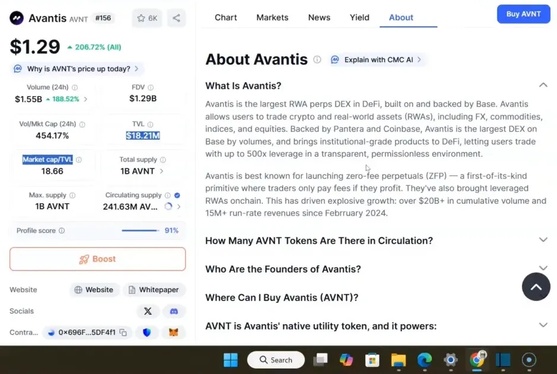Click the blue shield security icon
557x374 pixels.
point(147,333)
